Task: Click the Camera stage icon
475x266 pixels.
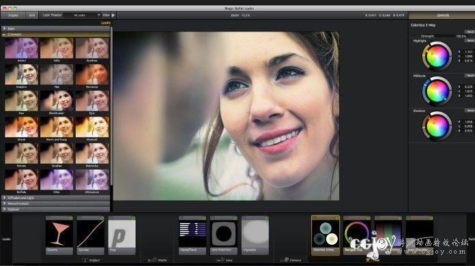Action: point(285,260)
